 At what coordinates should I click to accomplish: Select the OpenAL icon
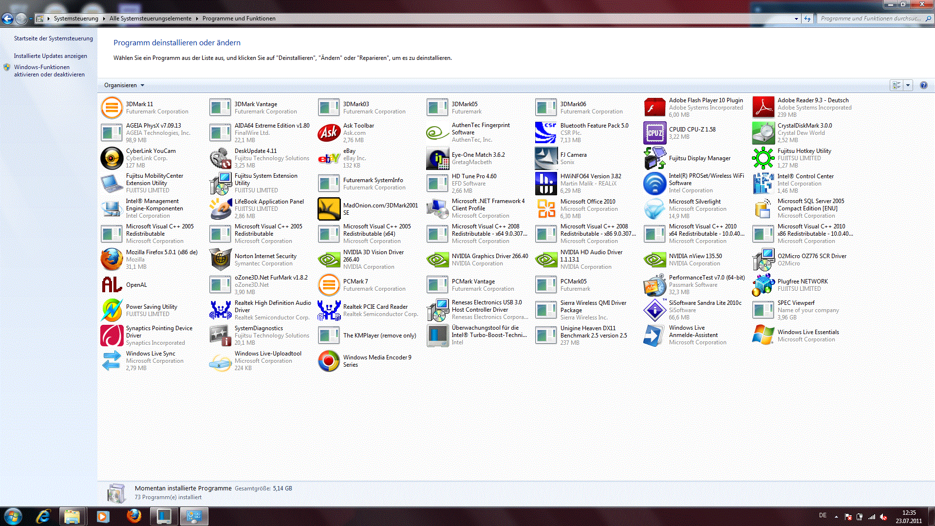click(112, 285)
